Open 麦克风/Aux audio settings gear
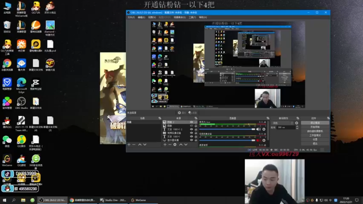Screen dimensions: 363x204 264,129
